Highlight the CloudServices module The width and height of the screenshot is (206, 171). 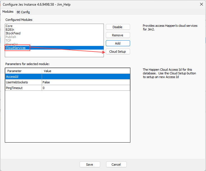[x=16, y=48]
